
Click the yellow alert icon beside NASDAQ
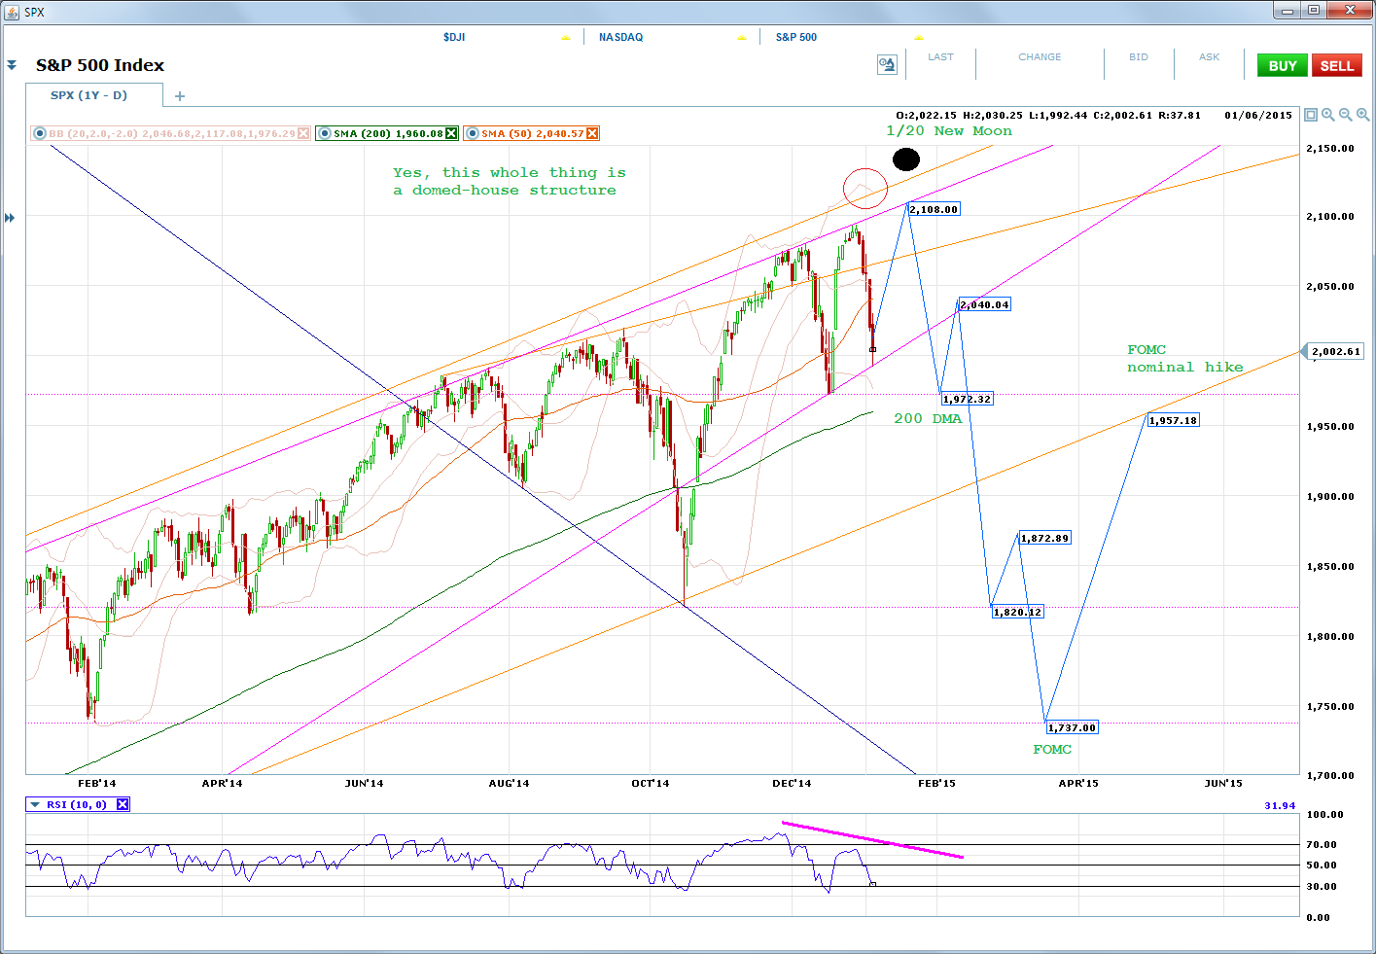click(742, 38)
